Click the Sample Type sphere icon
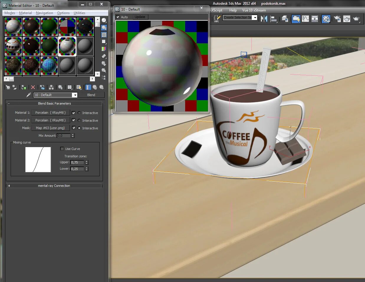This screenshot has height=282, width=365. tap(104, 20)
